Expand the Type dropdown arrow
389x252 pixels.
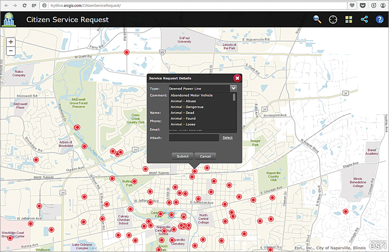pyautogui.click(x=233, y=88)
